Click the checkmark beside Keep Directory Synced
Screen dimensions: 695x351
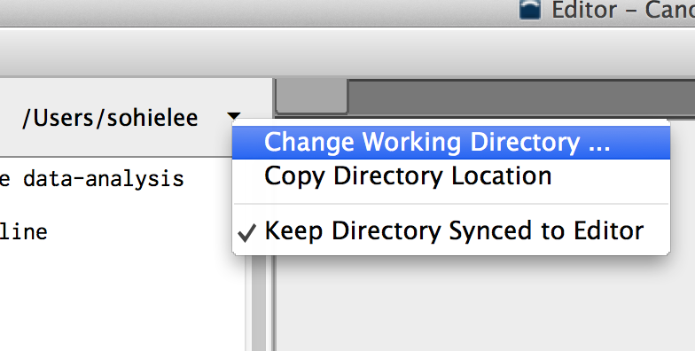coord(246,232)
